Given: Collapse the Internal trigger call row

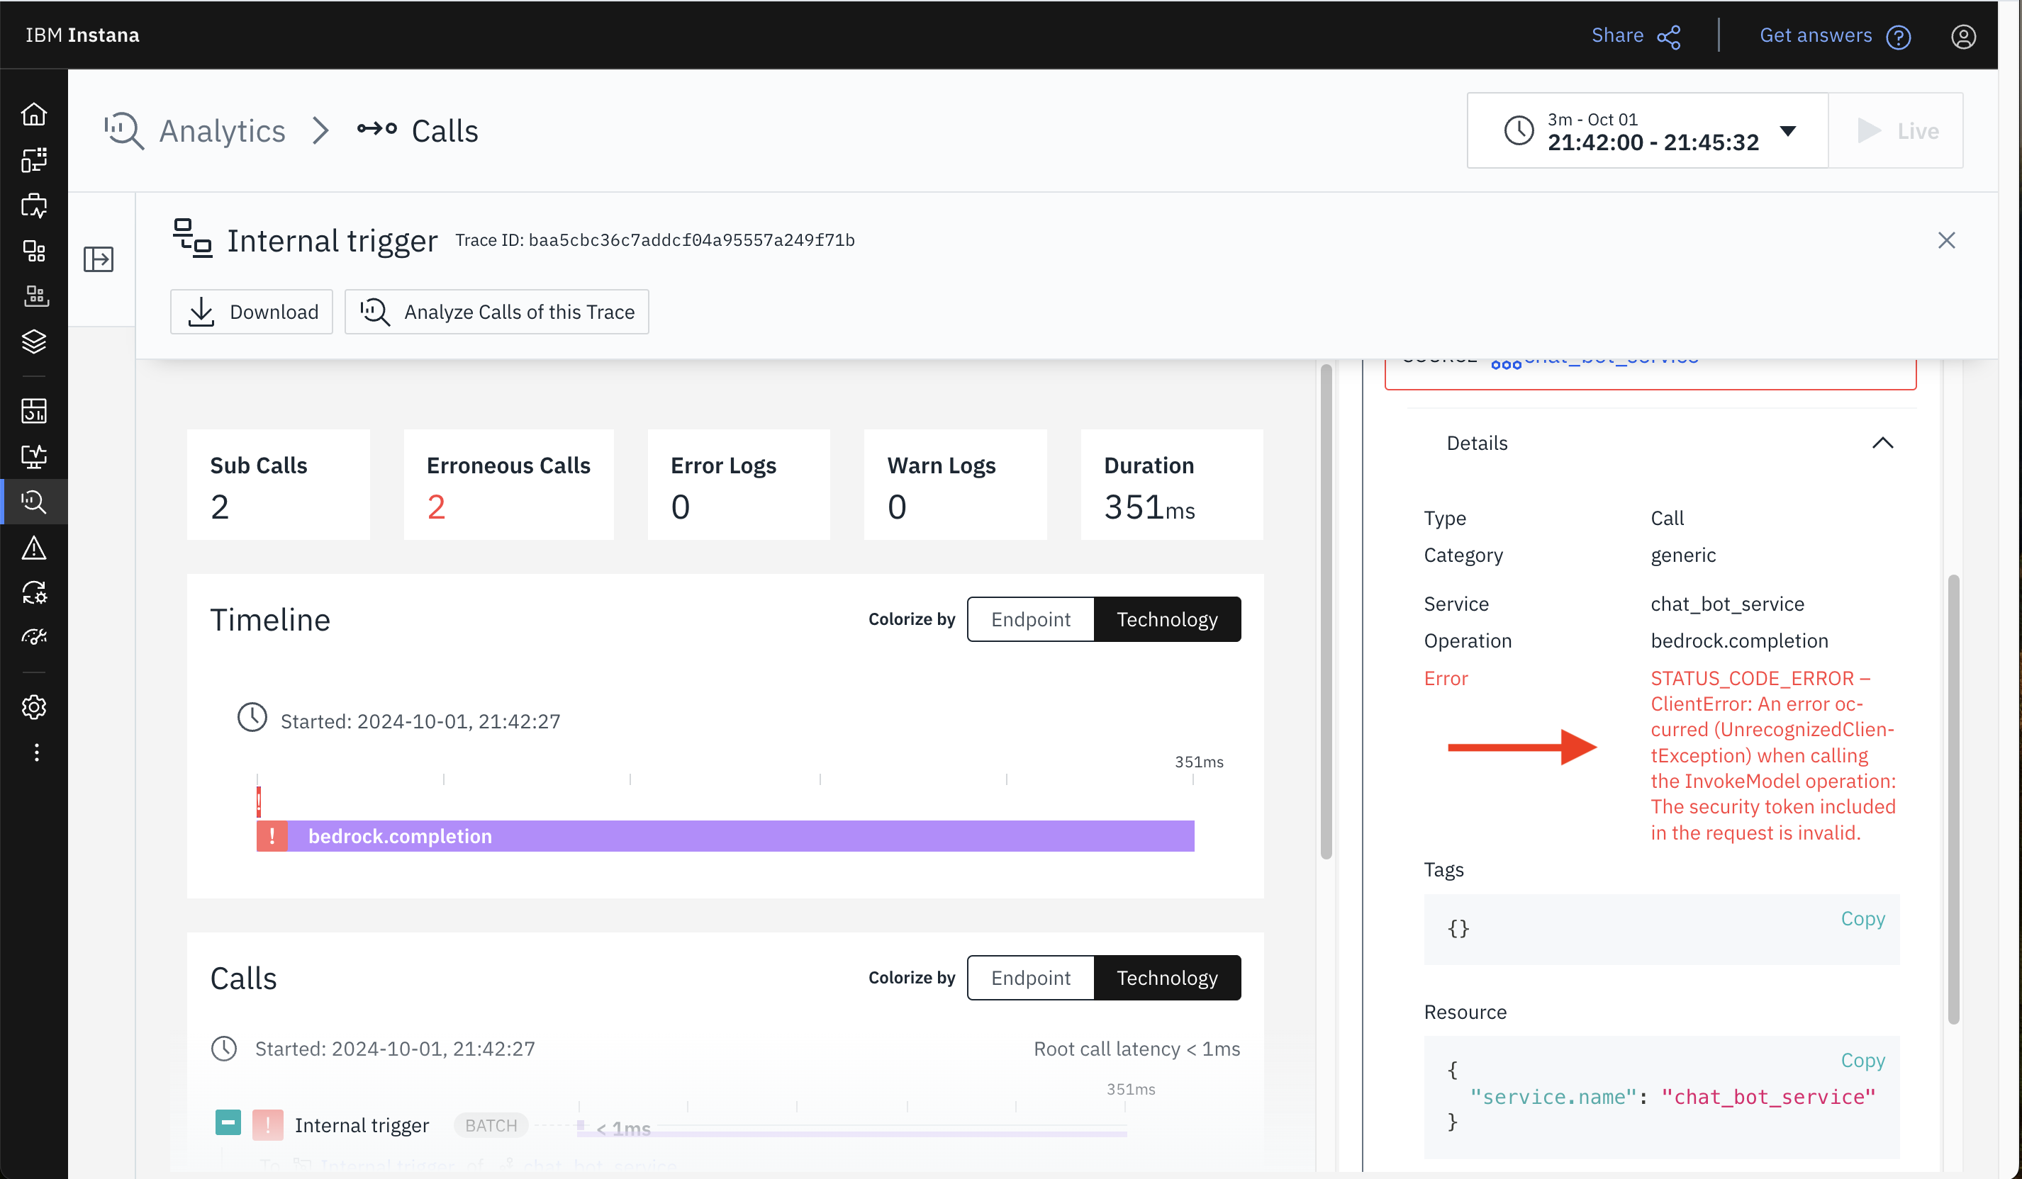Looking at the screenshot, I should coord(228,1124).
